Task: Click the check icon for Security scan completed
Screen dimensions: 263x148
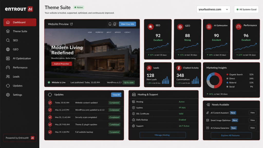Action: pyautogui.click(x=50, y=117)
